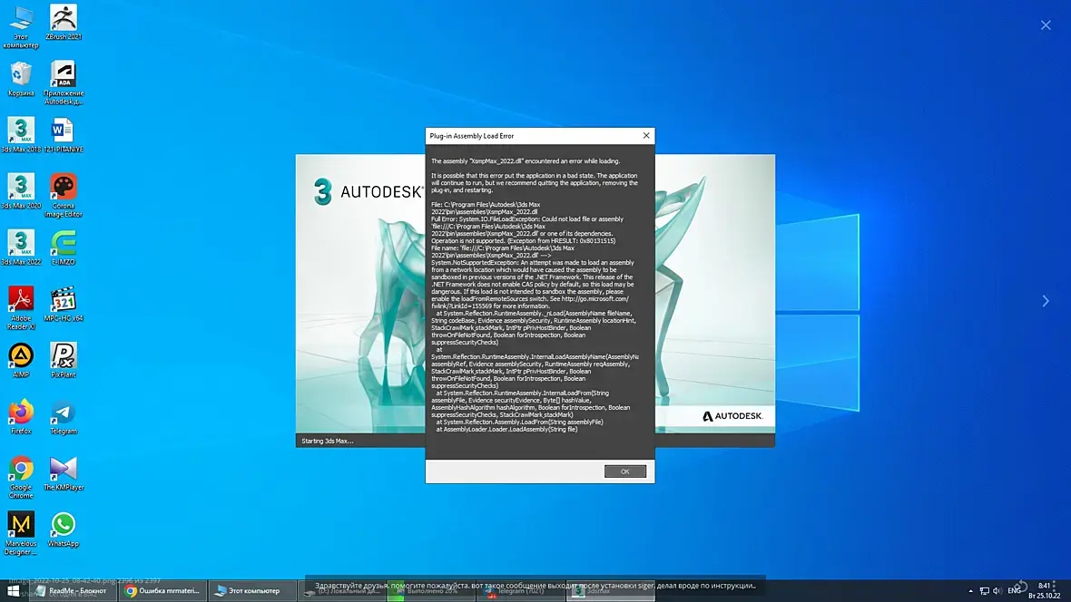Click OK in the Plug-in Assembly Load Error dialog
Screen dimensions: 1071x602
click(x=625, y=471)
